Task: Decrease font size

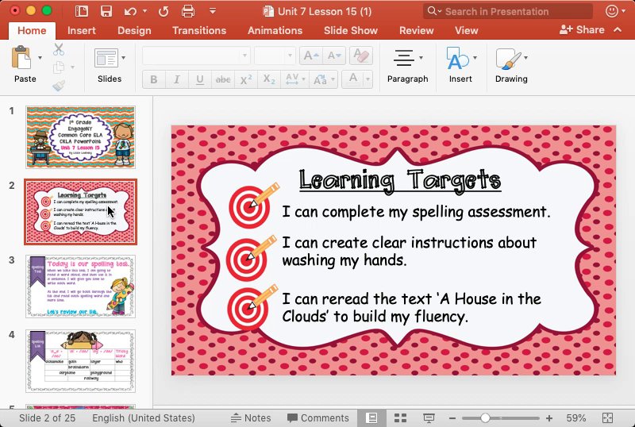Action: tap(334, 56)
